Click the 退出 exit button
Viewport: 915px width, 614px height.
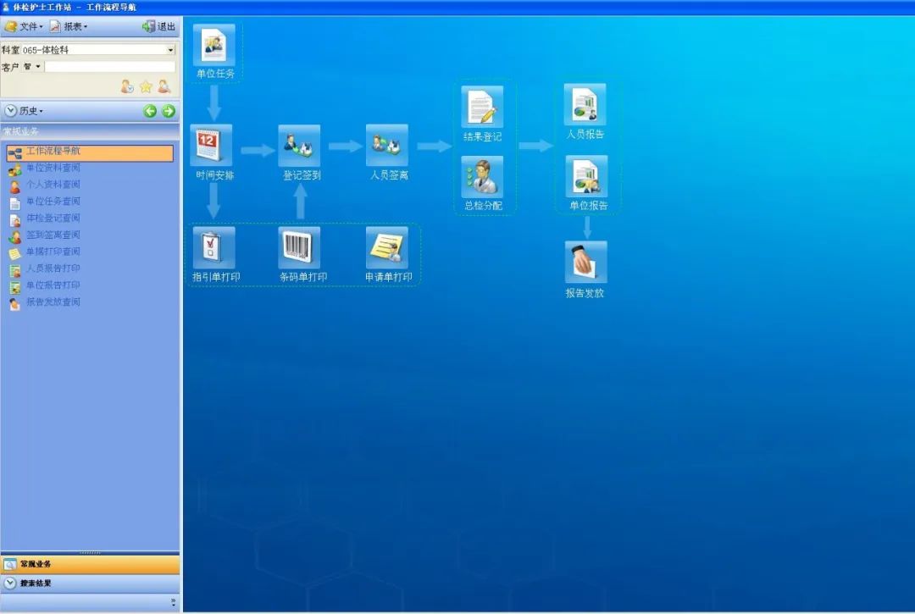click(x=159, y=27)
